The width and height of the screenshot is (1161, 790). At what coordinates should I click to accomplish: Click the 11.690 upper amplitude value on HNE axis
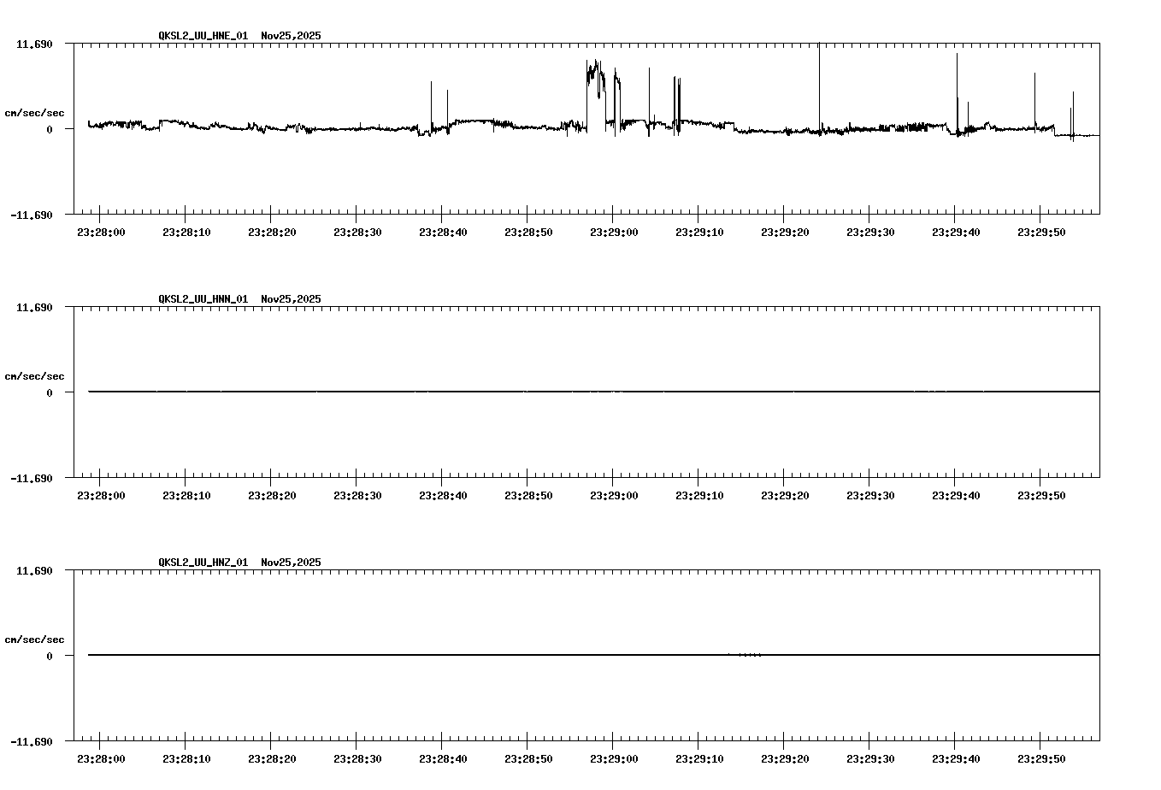35,42
